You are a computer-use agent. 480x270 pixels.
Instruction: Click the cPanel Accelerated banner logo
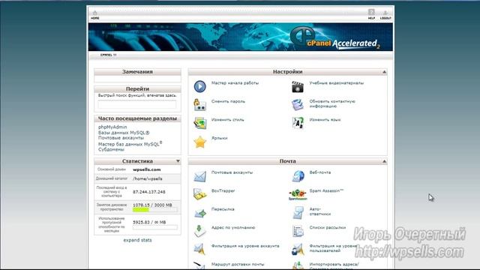335,38
